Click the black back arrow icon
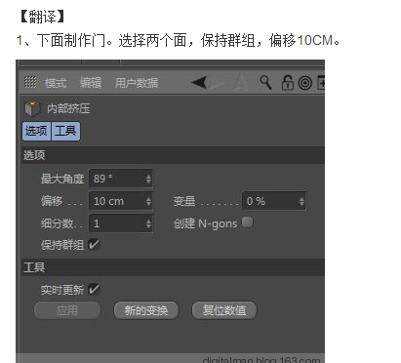401x363 pixels. (x=199, y=82)
